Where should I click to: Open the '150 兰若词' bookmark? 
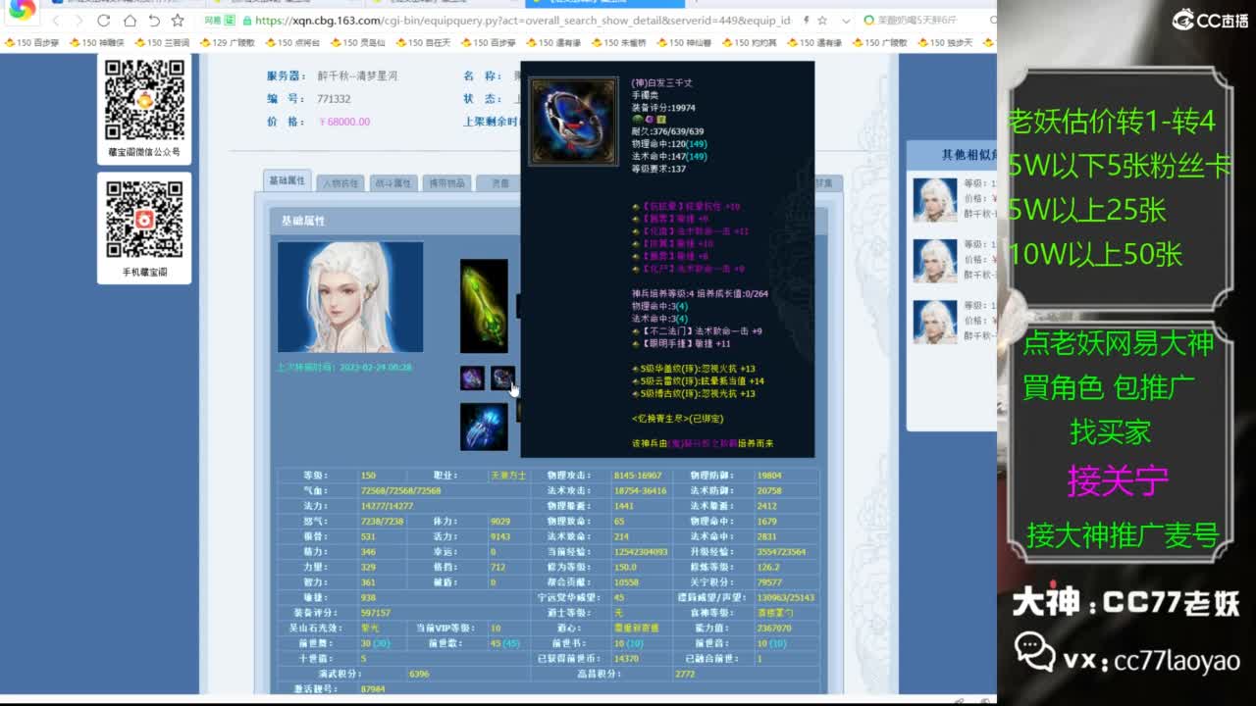pyautogui.click(x=162, y=42)
